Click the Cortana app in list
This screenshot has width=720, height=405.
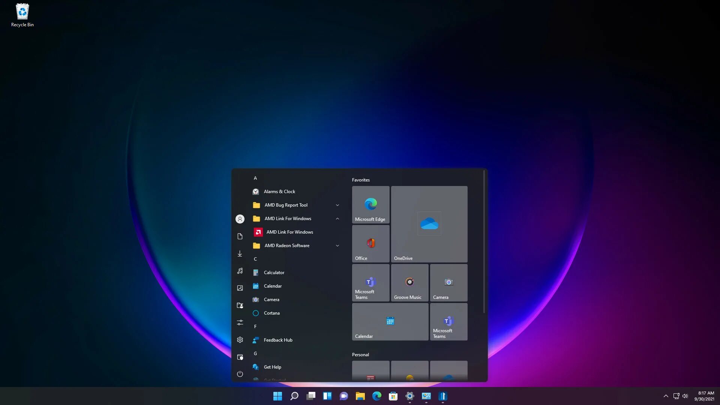(x=271, y=312)
